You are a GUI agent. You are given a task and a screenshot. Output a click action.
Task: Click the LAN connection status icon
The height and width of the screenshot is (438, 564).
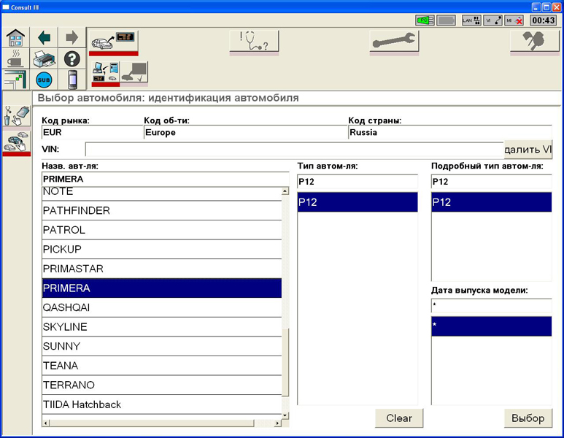click(471, 20)
